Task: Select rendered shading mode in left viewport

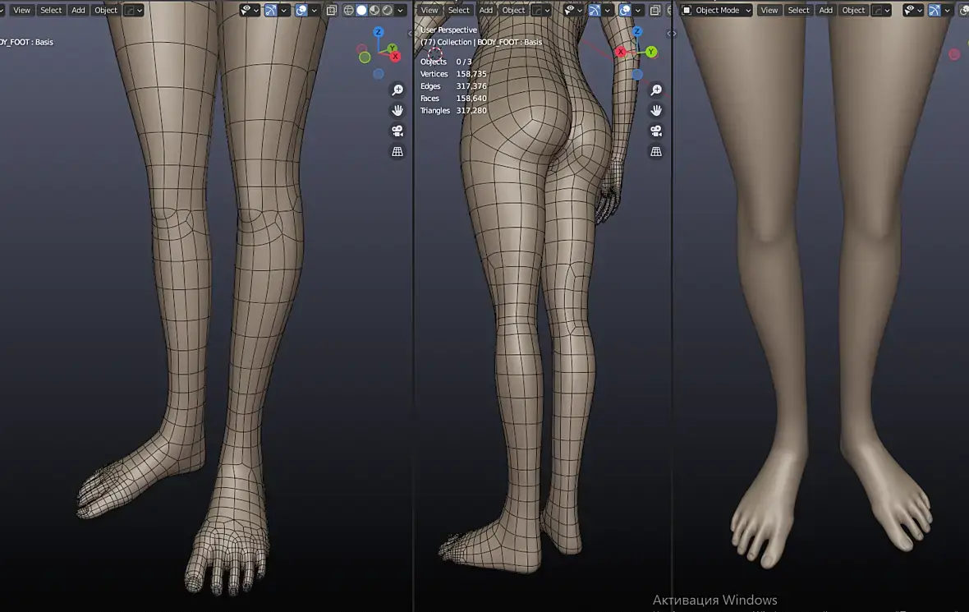Action: (388, 10)
